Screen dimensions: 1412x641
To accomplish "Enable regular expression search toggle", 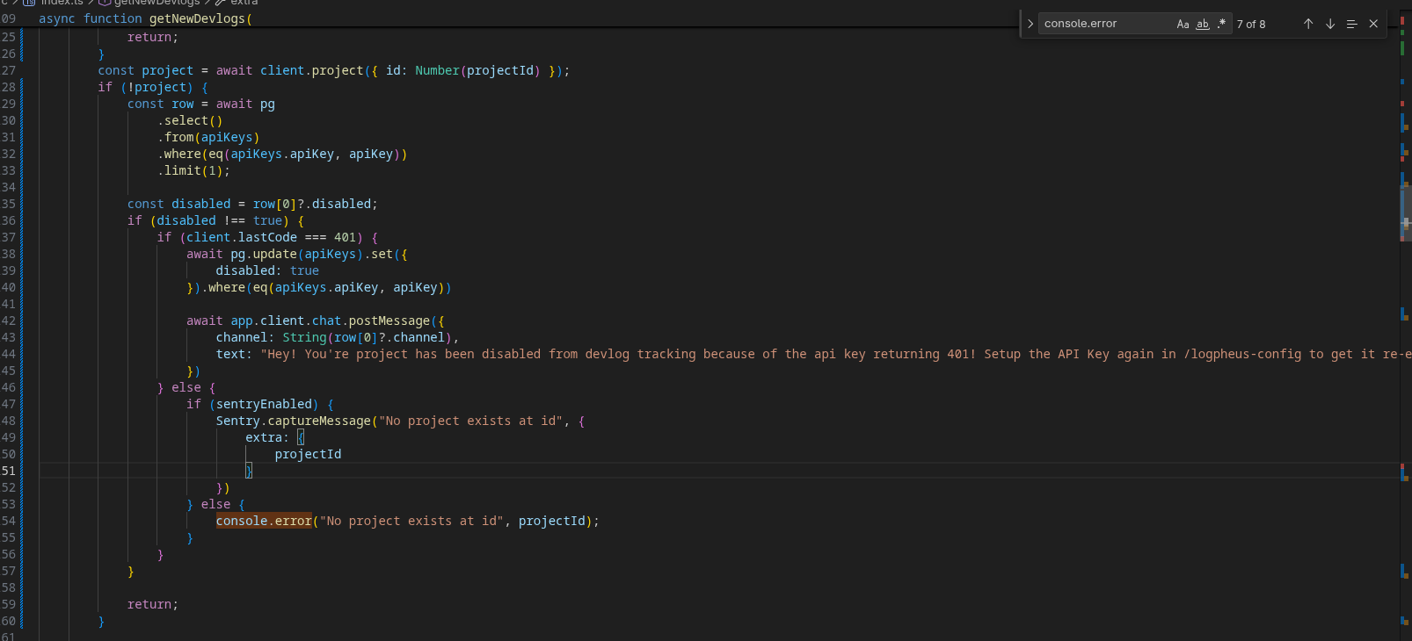I will click(x=1221, y=25).
